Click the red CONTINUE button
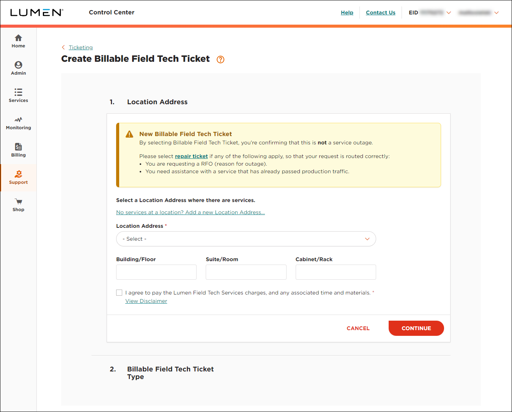The width and height of the screenshot is (512, 412). (416, 328)
